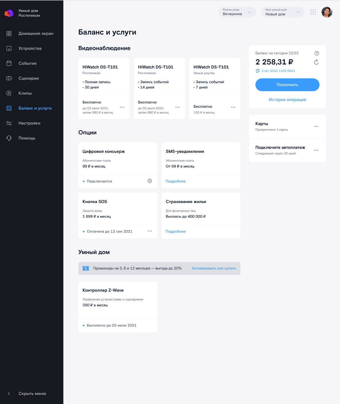Click the pending clock icon for Цифровой консьерж
The height and width of the screenshot is (404, 340).
point(150,181)
